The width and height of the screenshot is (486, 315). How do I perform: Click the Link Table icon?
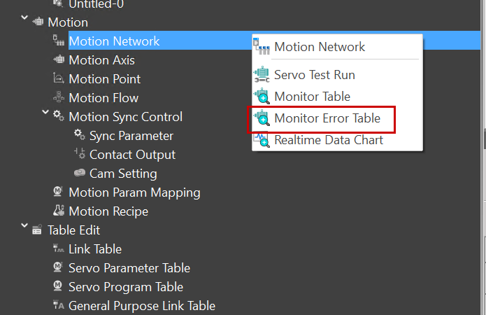[59, 249]
